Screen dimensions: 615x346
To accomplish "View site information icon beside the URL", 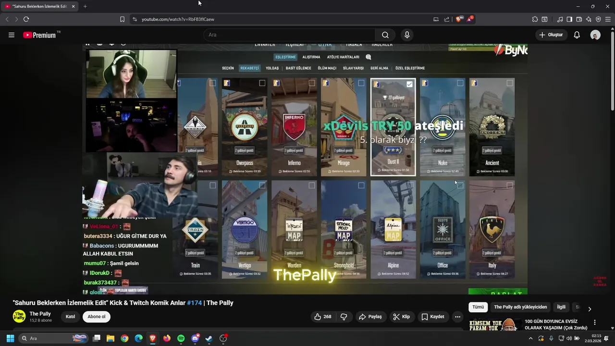I will (x=135, y=19).
